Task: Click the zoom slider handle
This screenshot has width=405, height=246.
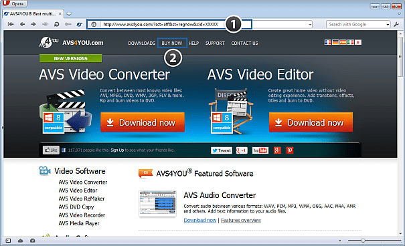Action: [363, 241]
